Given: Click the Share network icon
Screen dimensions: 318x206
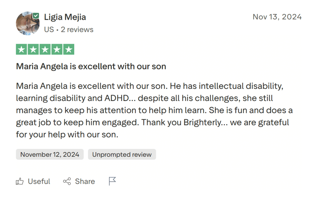Looking at the screenshot, I should [67, 182].
